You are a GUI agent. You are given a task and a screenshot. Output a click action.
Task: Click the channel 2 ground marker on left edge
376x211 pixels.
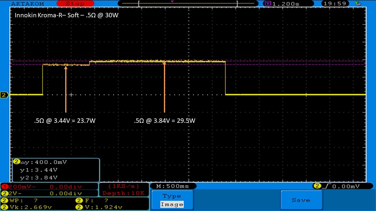click(x=4, y=95)
